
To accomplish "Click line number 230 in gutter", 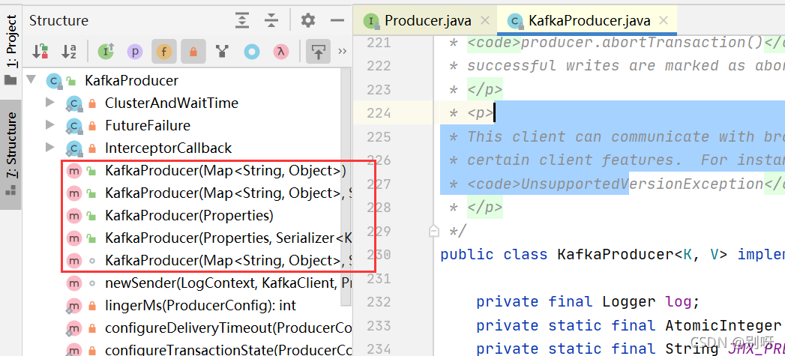I will click(x=379, y=254).
